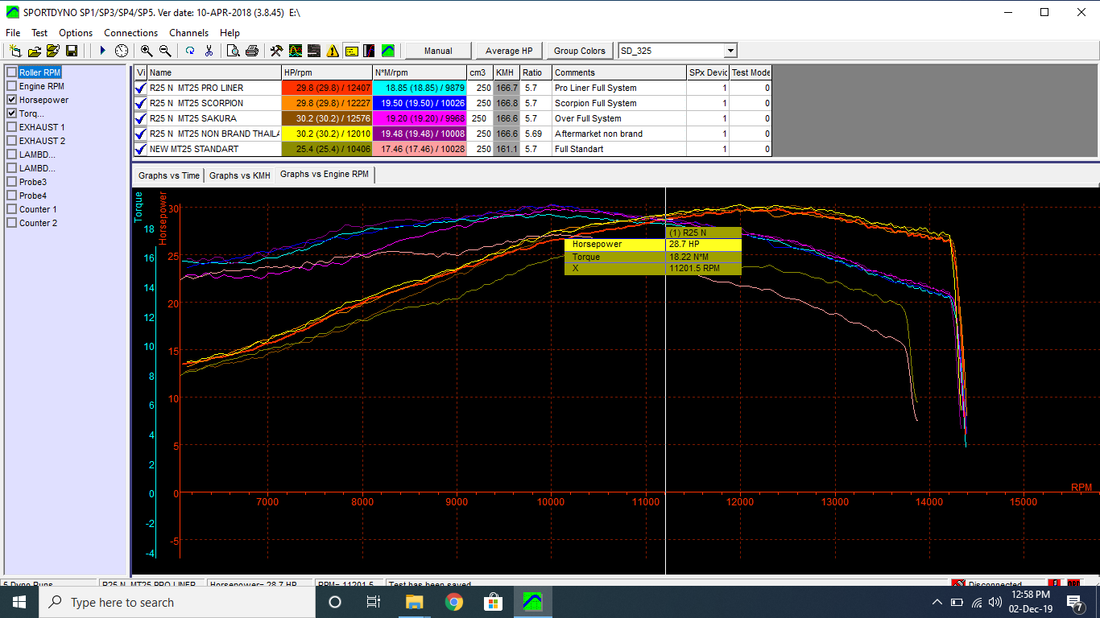The height and width of the screenshot is (618, 1100).
Task: Toggle the yellow note tooltip icon
Action: (x=351, y=51)
